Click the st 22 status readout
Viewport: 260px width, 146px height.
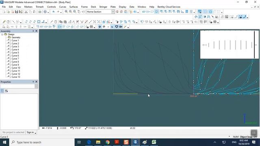click(132, 128)
